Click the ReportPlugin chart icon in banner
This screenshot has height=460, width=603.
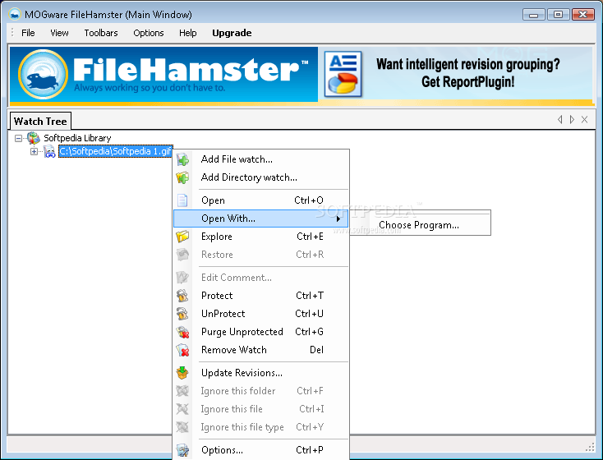343,74
